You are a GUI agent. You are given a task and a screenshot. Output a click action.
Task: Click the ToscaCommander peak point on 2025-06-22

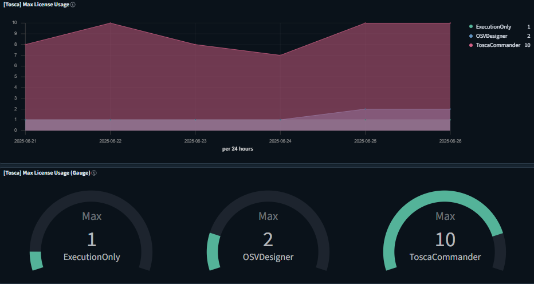tap(111, 23)
